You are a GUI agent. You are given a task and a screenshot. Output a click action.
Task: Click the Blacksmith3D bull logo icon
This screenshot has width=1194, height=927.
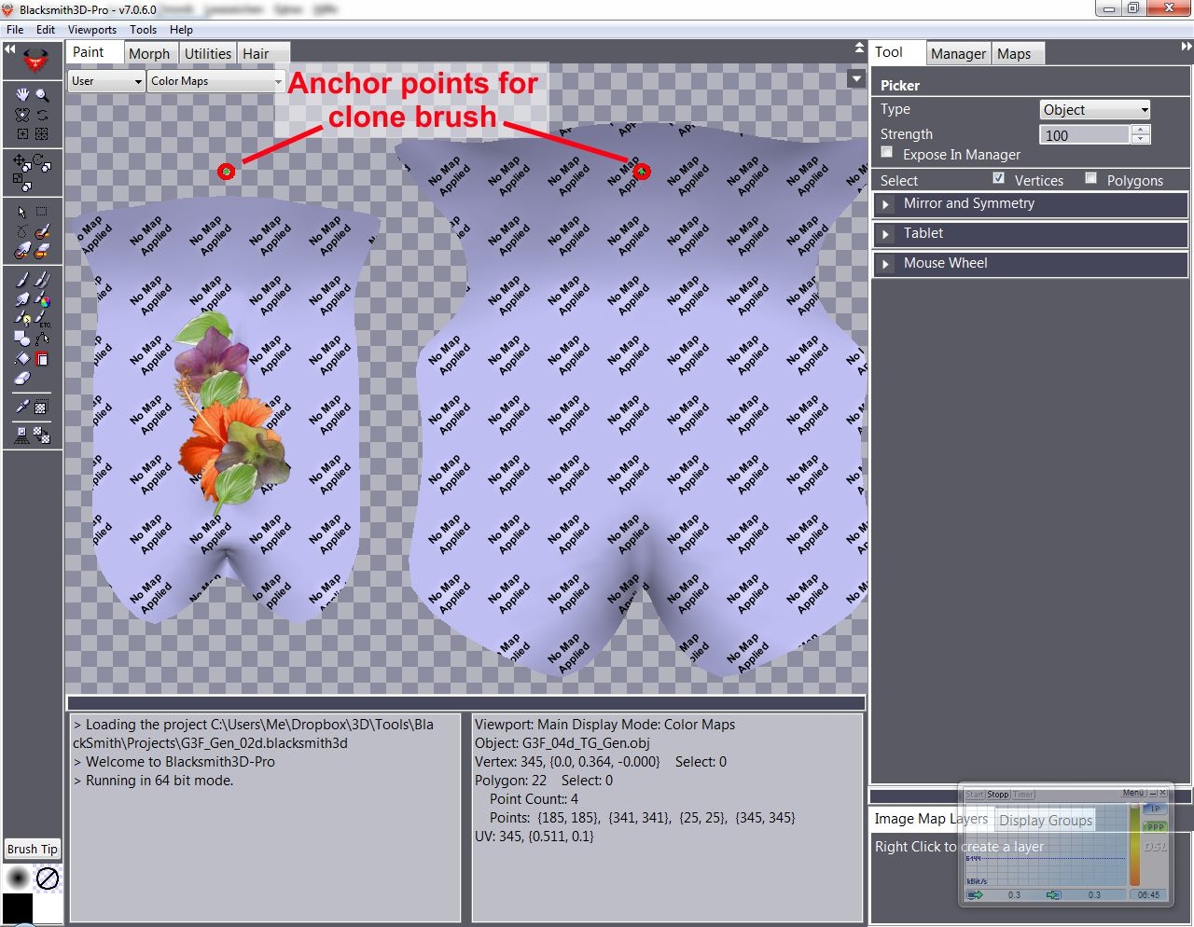[x=35, y=61]
